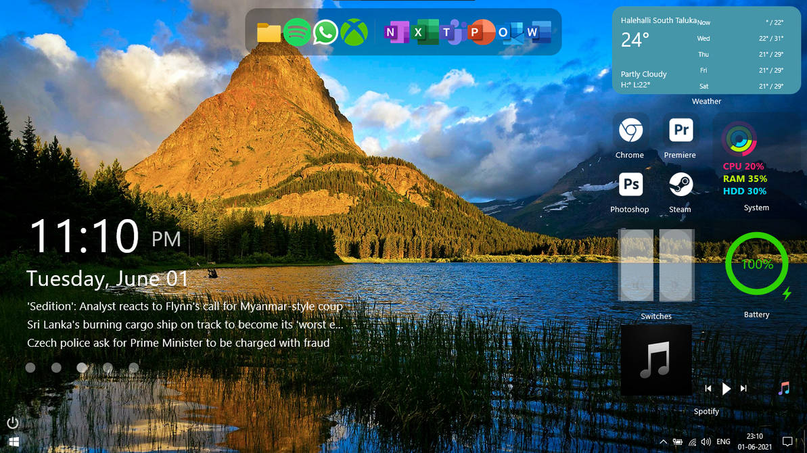Open the notification center icon

(x=787, y=442)
